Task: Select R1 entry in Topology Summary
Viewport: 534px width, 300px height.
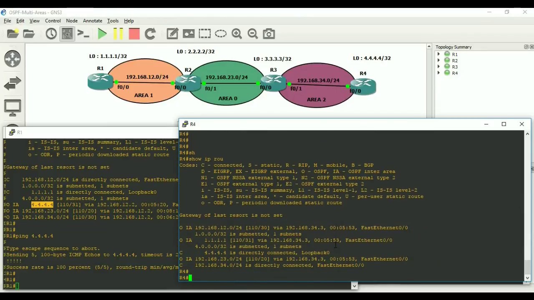Action: coord(454,54)
